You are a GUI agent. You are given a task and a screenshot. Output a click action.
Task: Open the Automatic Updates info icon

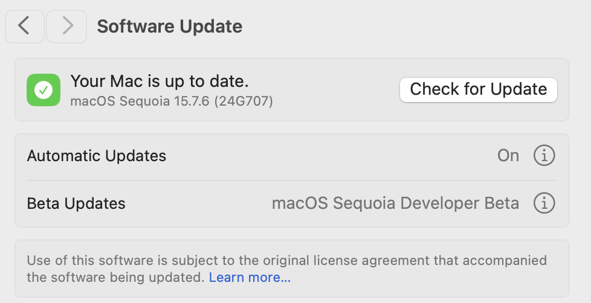(x=544, y=155)
